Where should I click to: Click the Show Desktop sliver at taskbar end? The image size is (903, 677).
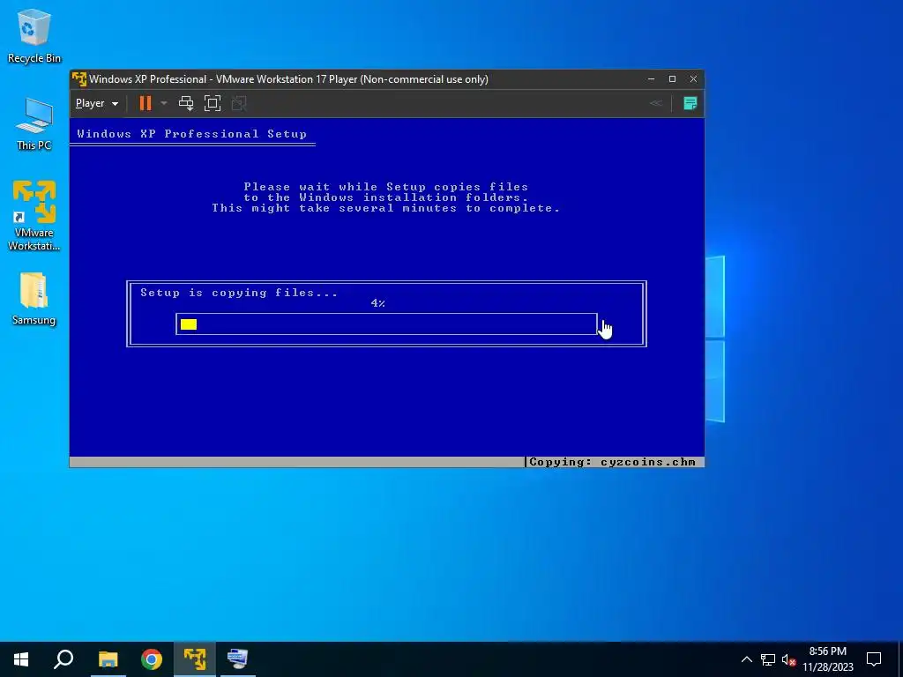[900, 659]
